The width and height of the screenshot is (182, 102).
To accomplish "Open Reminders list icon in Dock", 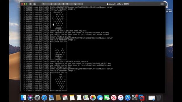I will [79, 98].
